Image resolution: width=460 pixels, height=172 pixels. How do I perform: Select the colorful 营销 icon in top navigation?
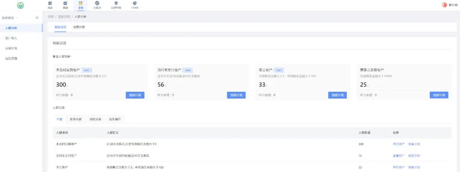[80, 4]
